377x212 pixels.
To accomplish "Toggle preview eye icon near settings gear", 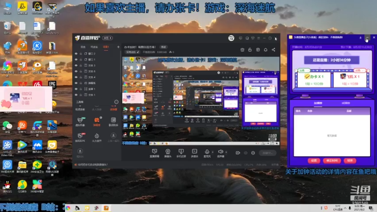I will point(246,153).
